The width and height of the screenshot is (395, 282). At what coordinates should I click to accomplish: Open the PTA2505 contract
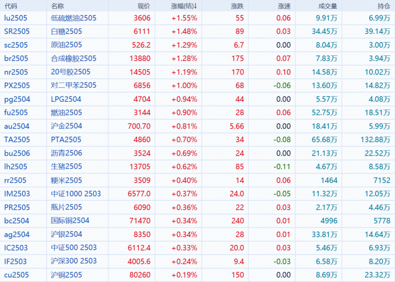[x=66, y=139]
